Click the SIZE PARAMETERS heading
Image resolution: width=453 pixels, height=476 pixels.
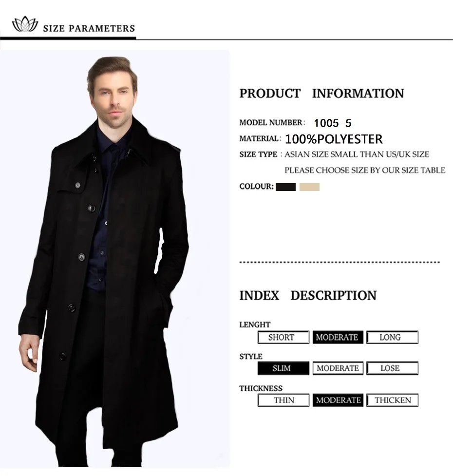click(x=89, y=28)
